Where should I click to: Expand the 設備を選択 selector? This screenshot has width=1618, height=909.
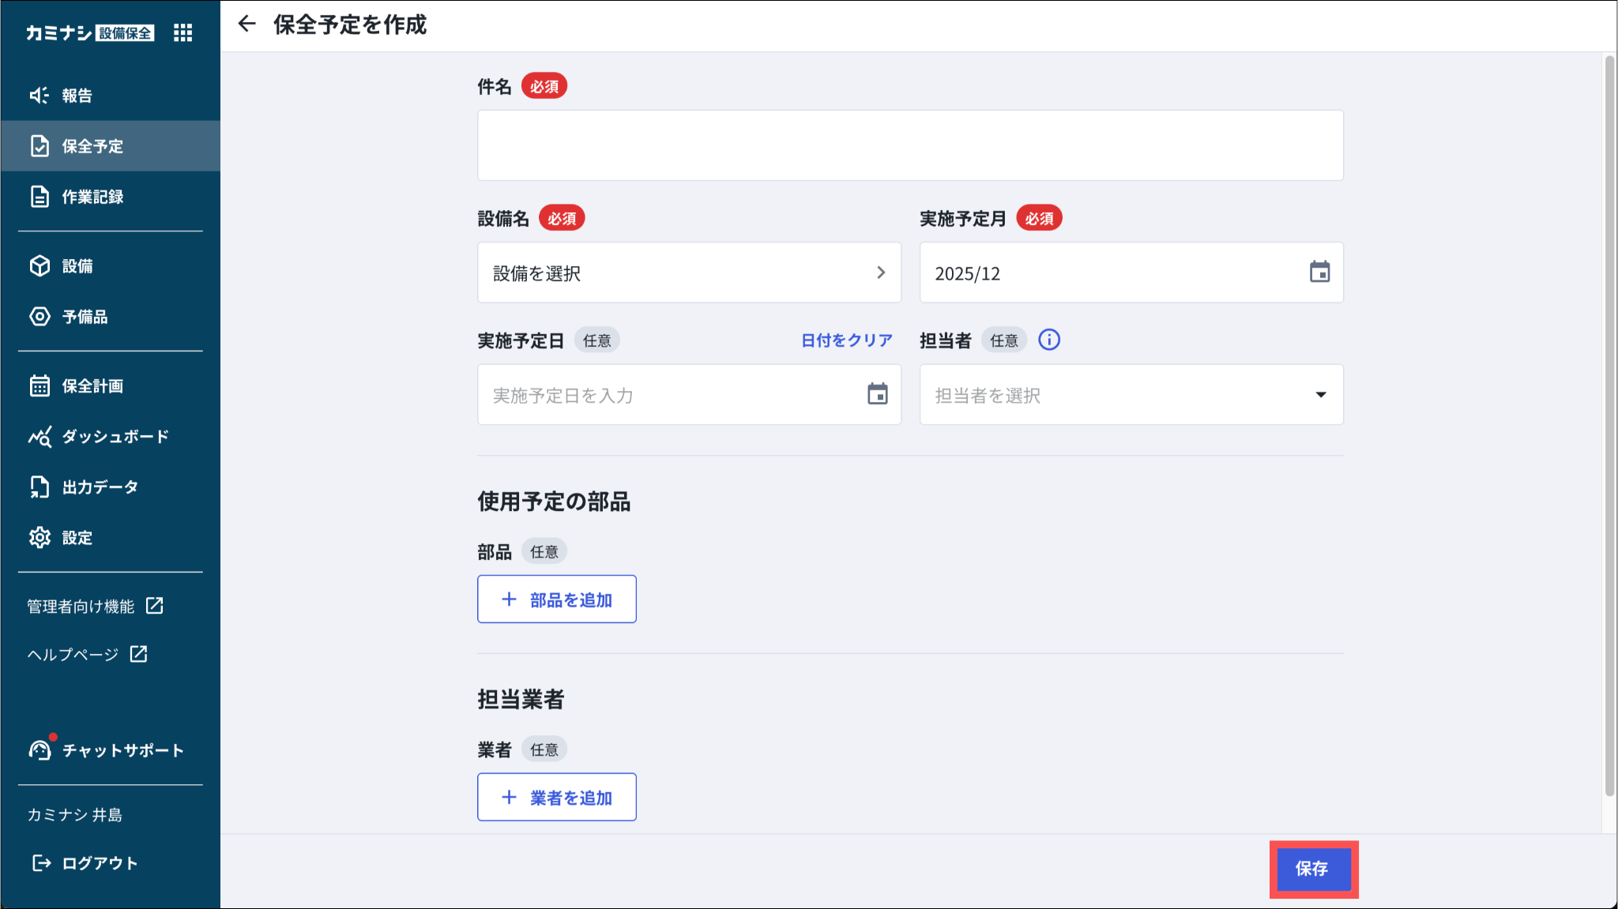689,273
